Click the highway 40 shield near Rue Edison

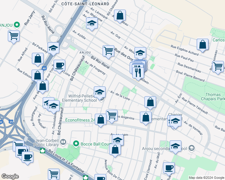click(x=44, y=68)
